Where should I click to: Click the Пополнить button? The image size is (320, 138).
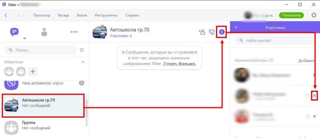(292, 15)
